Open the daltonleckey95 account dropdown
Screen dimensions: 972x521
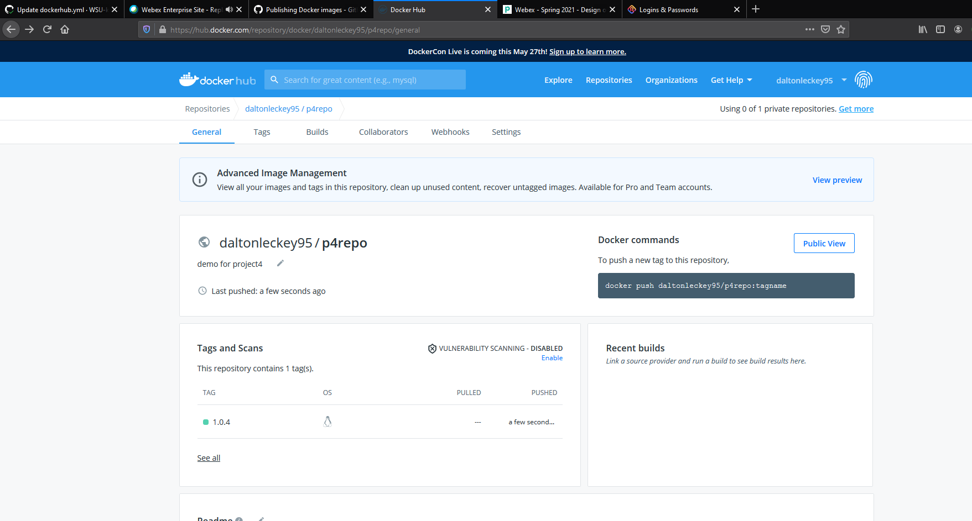pyautogui.click(x=811, y=80)
